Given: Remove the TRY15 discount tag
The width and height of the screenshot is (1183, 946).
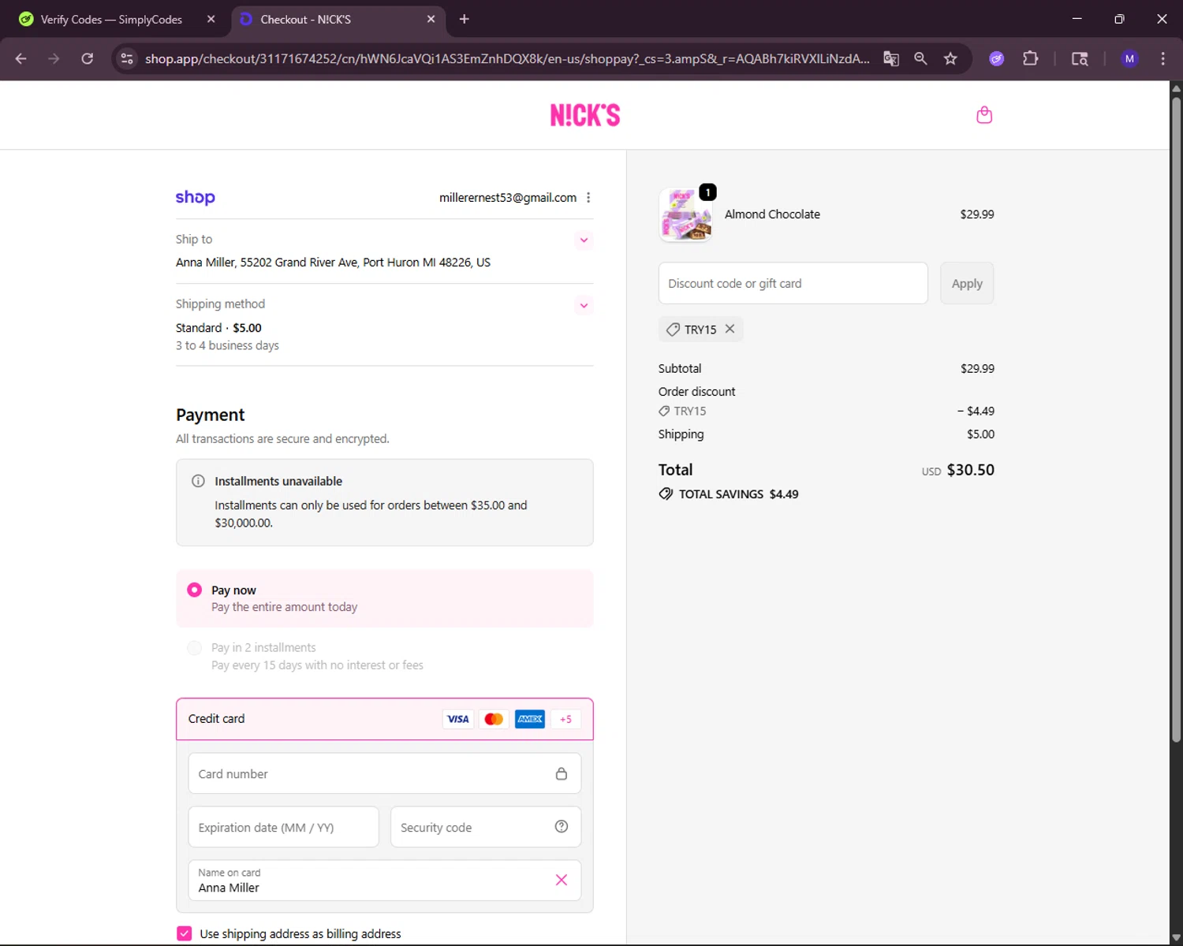Looking at the screenshot, I should point(730,329).
